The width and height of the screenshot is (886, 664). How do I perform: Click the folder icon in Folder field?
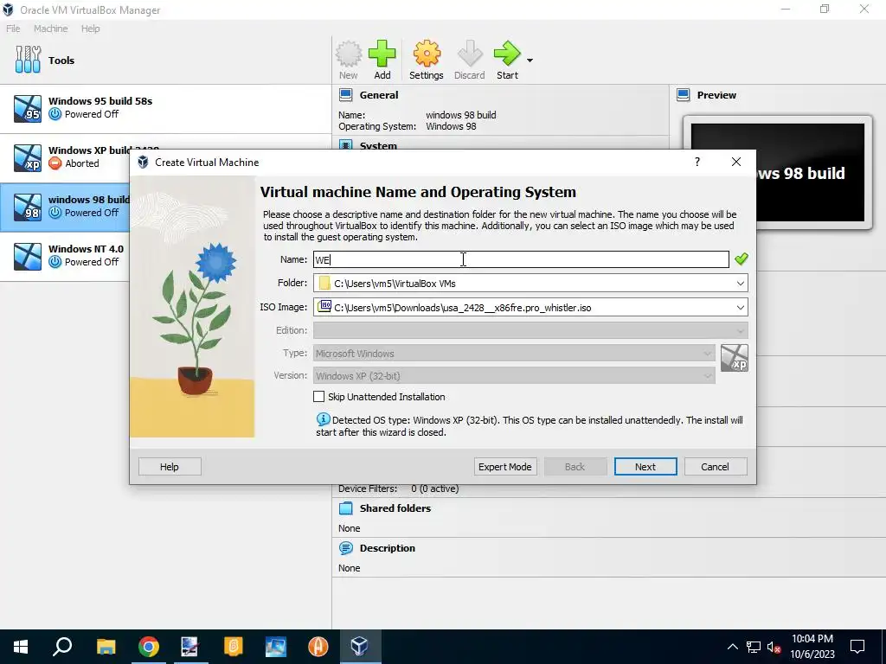point(324,283)
